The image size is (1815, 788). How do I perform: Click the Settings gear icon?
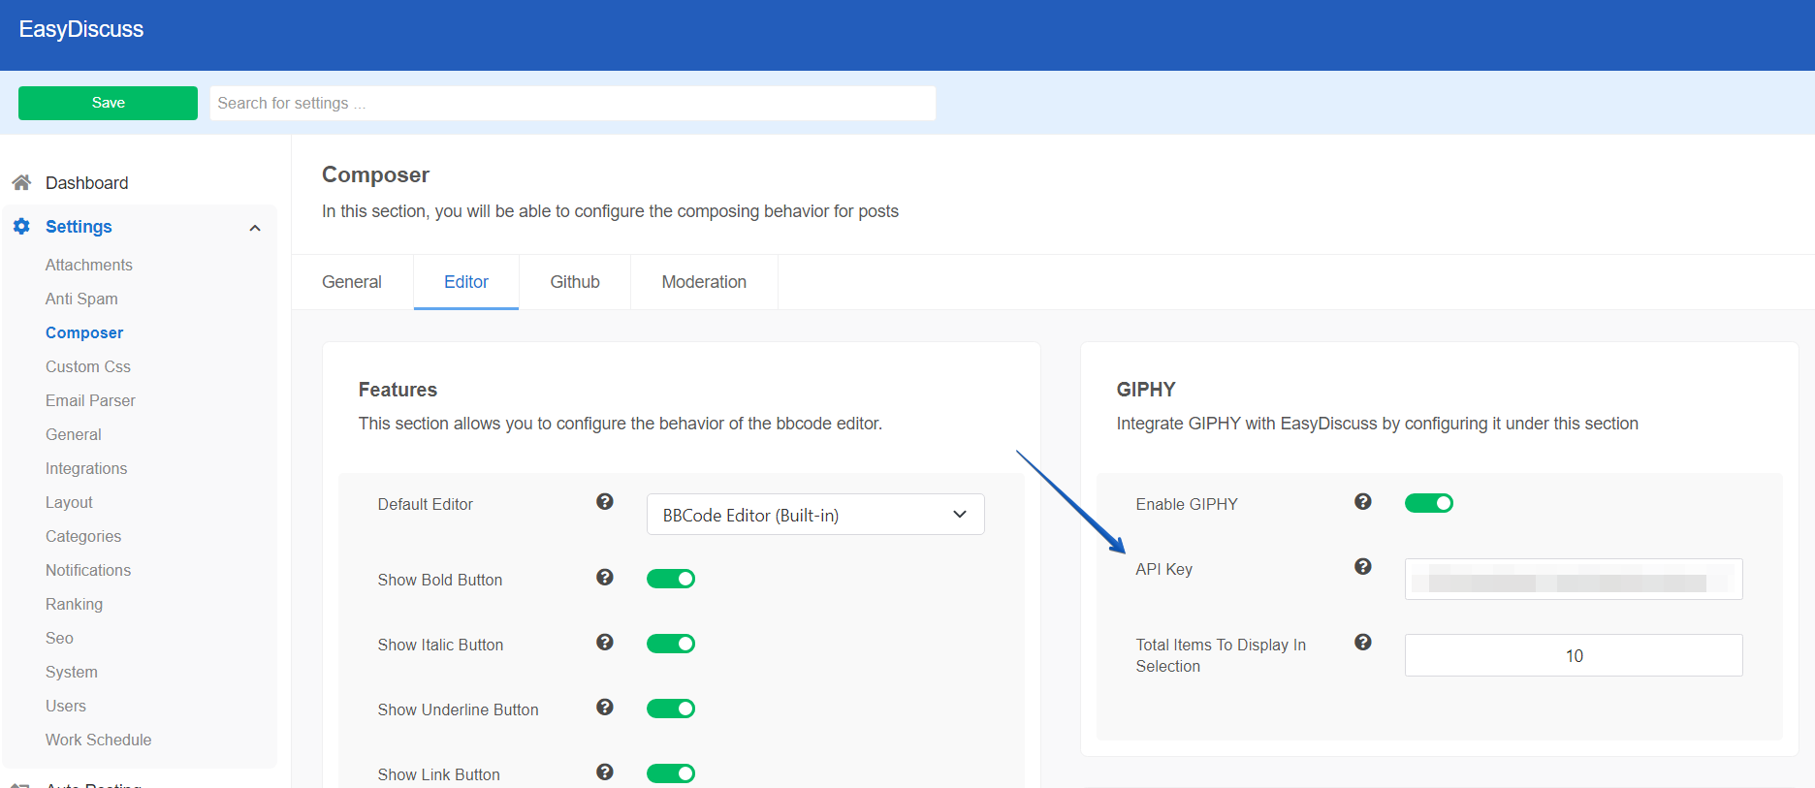[21, 226]
